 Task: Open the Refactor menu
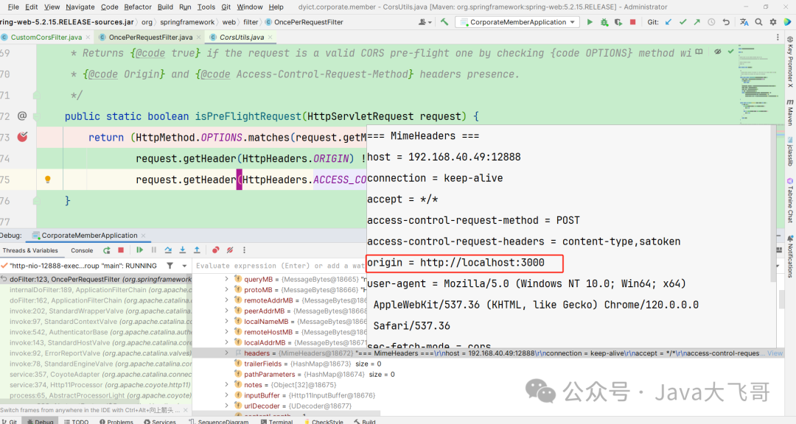pyautogui.click(x=138, y=7)
